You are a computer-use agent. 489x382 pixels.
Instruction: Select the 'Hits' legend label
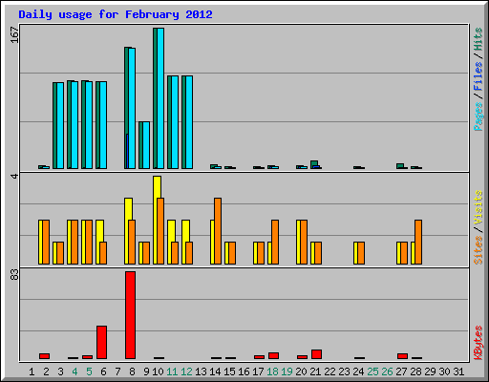point(478,39)
